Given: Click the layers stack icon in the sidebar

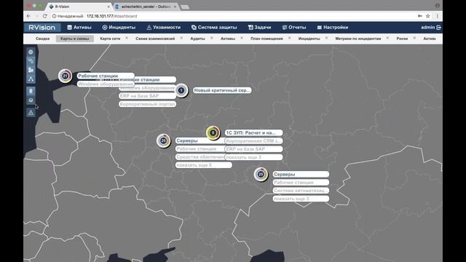Looking at the screenshot, I should pos(31,100).
